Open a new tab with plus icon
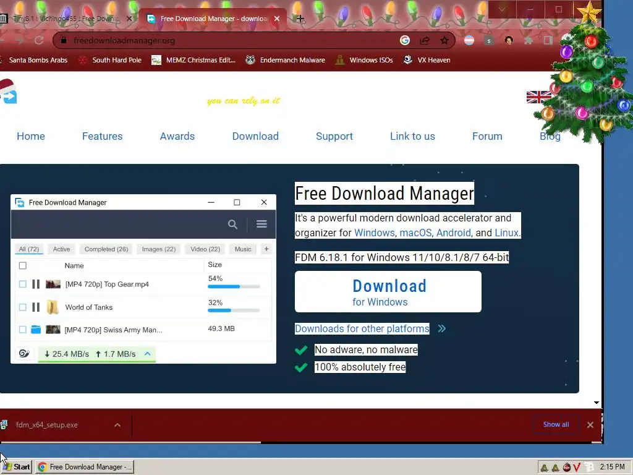This screenshot has width=633, height=475. click(300, 19)
